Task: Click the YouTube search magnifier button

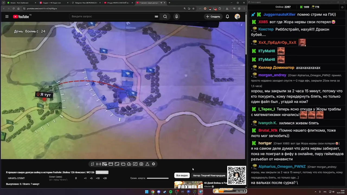Action: point(165,17)
